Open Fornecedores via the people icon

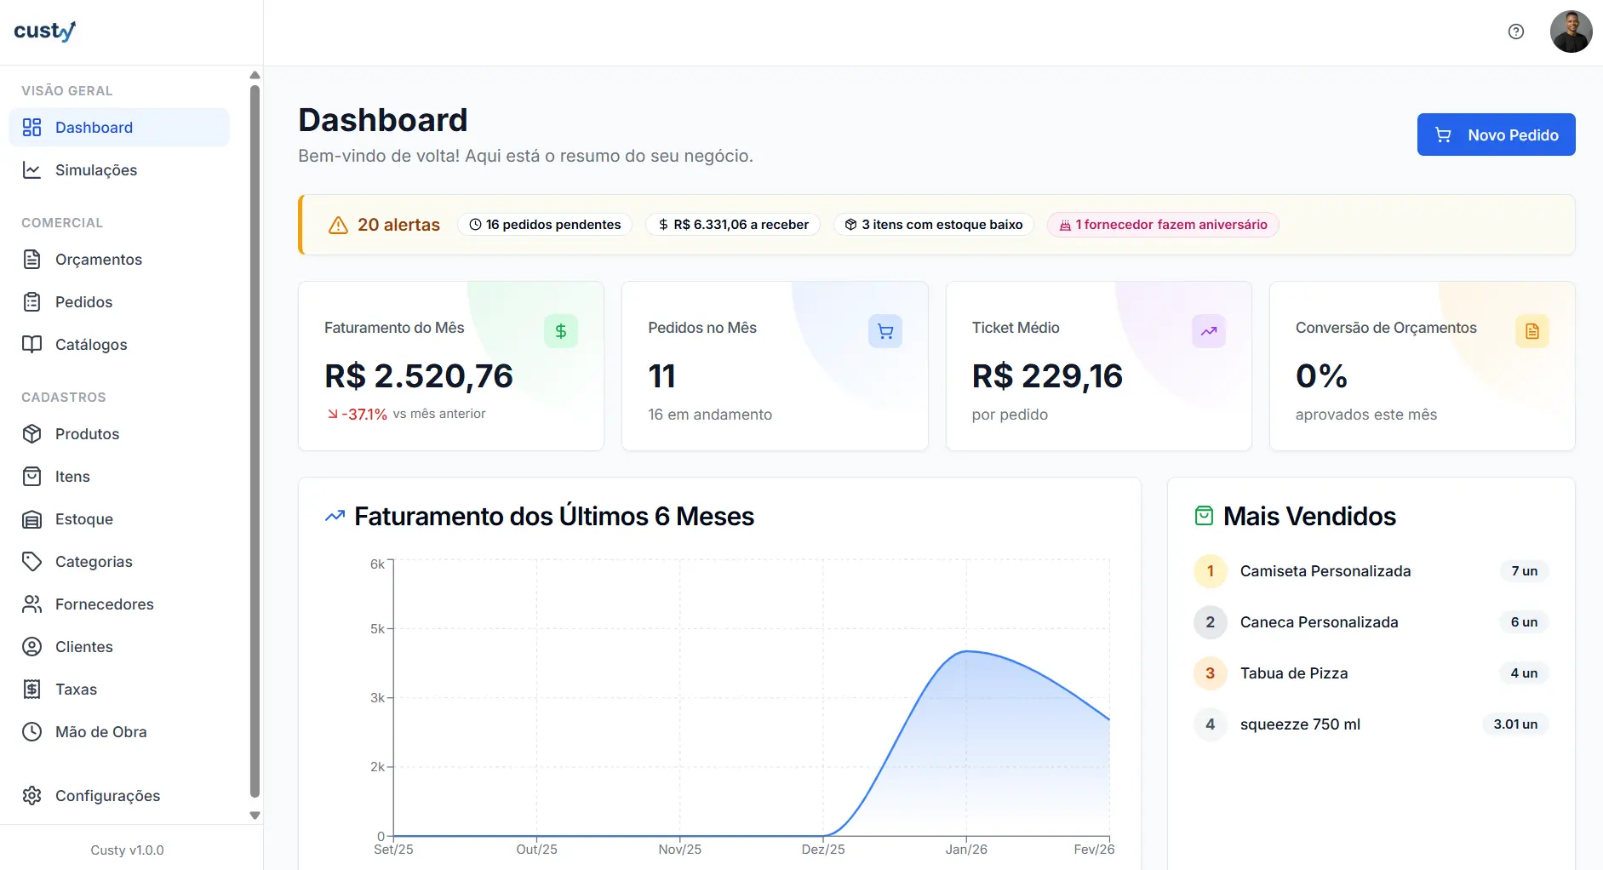[x=31, y=604]
